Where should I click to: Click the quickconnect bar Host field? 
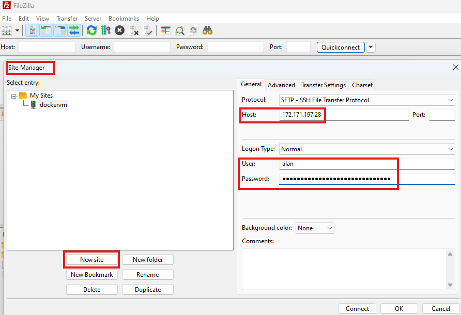coord(47,47)
